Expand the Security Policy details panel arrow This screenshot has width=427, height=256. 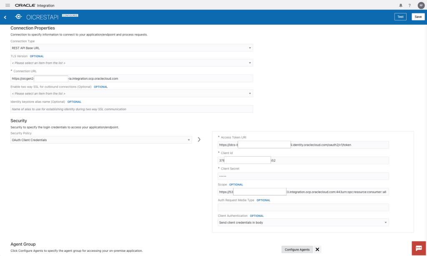point(199,139)
